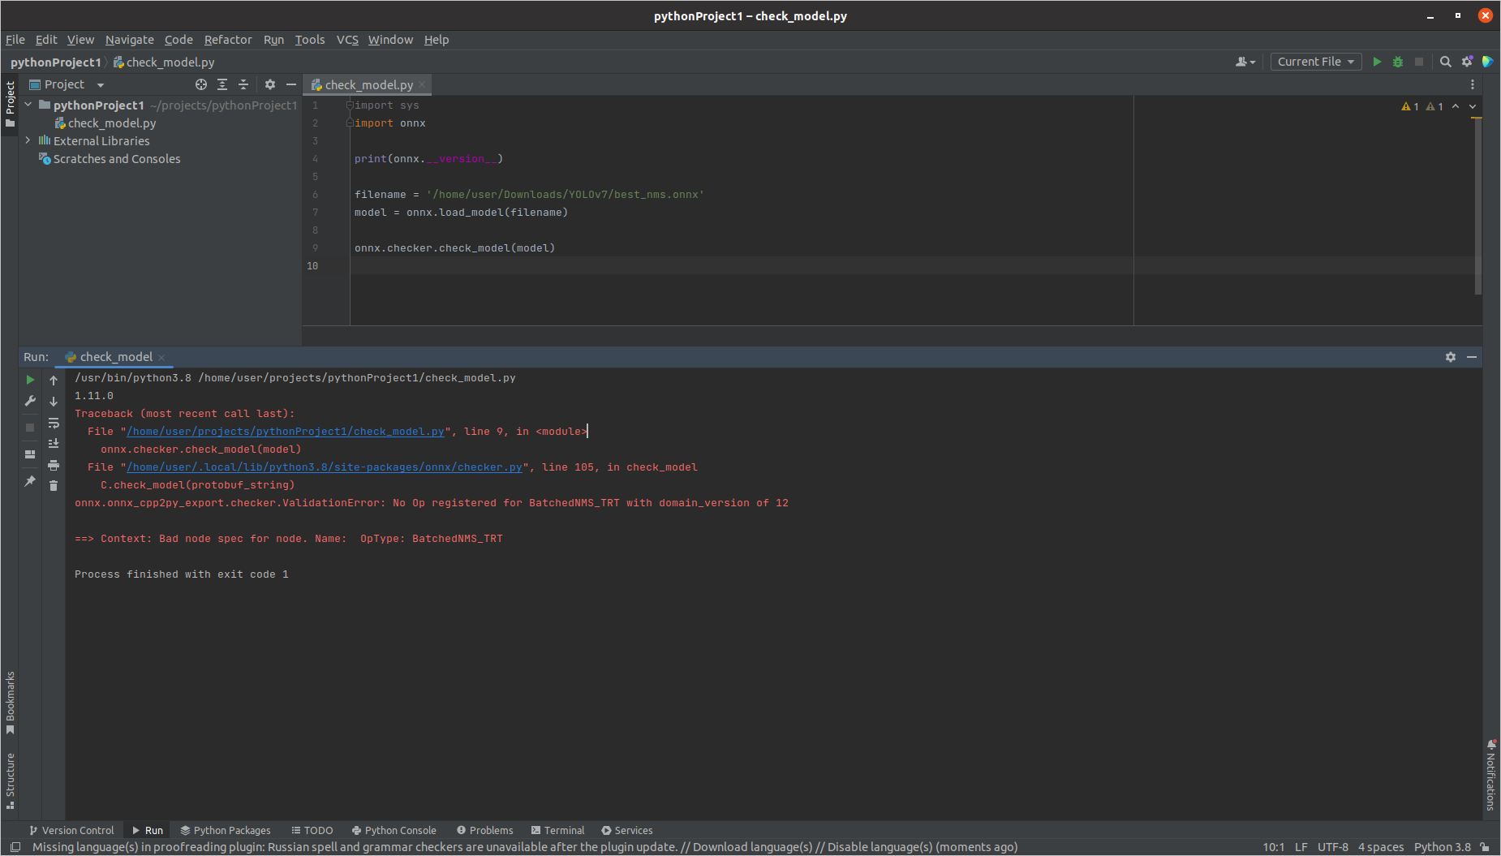Open the check_model.py traceback link
Image resolution: width=1501 pixels, height=856 pixels.
(x=286, y=431)
